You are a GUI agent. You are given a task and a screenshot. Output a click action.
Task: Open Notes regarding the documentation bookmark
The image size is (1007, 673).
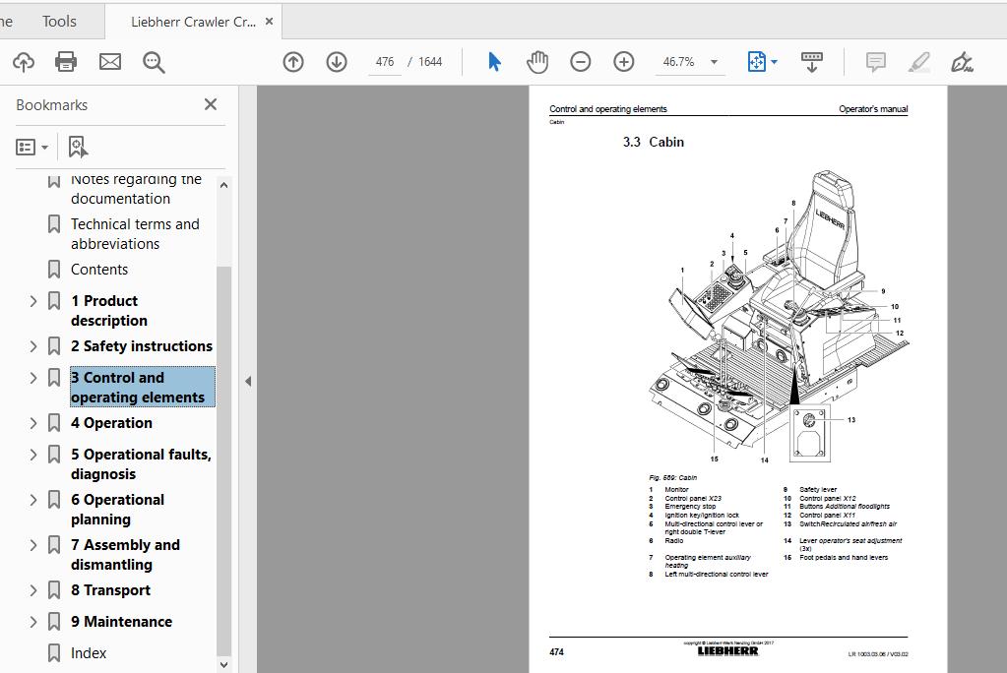pyautogui.click(x=136, y=189)
